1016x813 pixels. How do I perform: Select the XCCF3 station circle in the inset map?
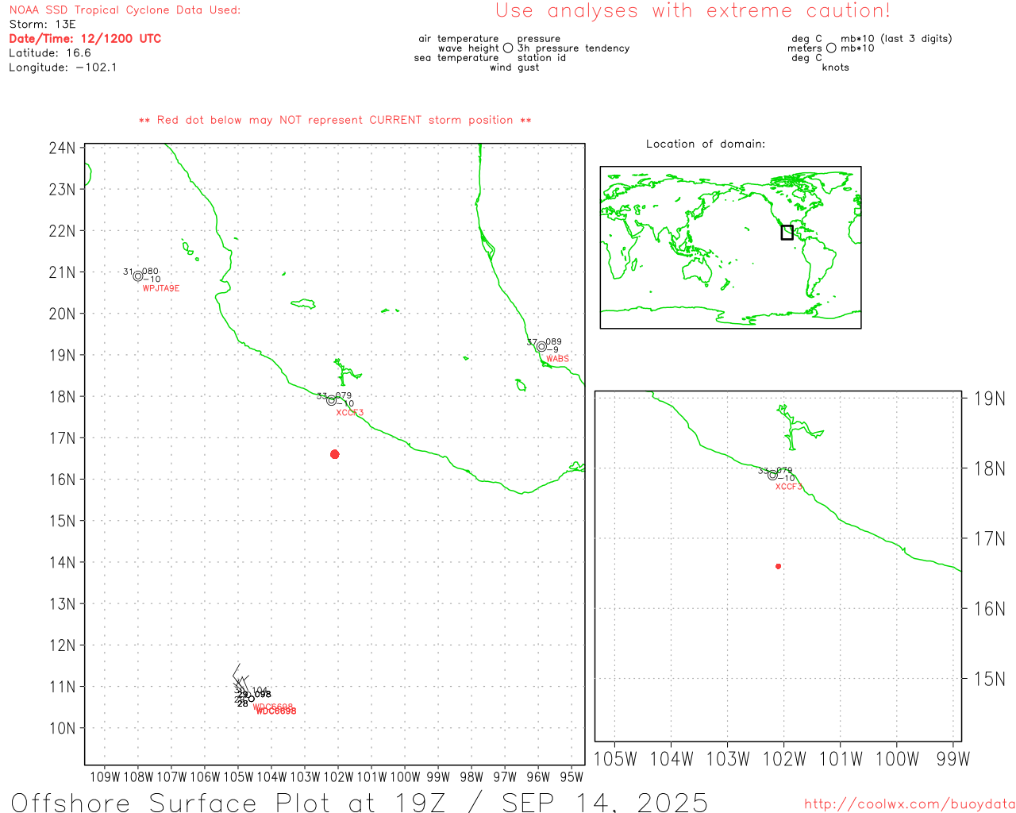click(x=772, y=475)
